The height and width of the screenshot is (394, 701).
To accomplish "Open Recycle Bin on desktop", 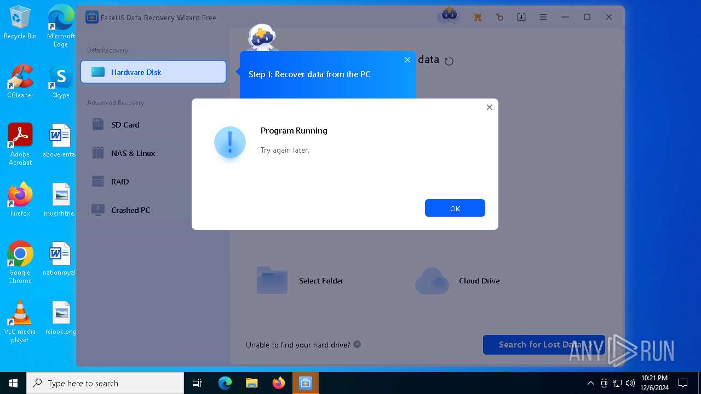I will pyautogui.click(x=20, y=22).
